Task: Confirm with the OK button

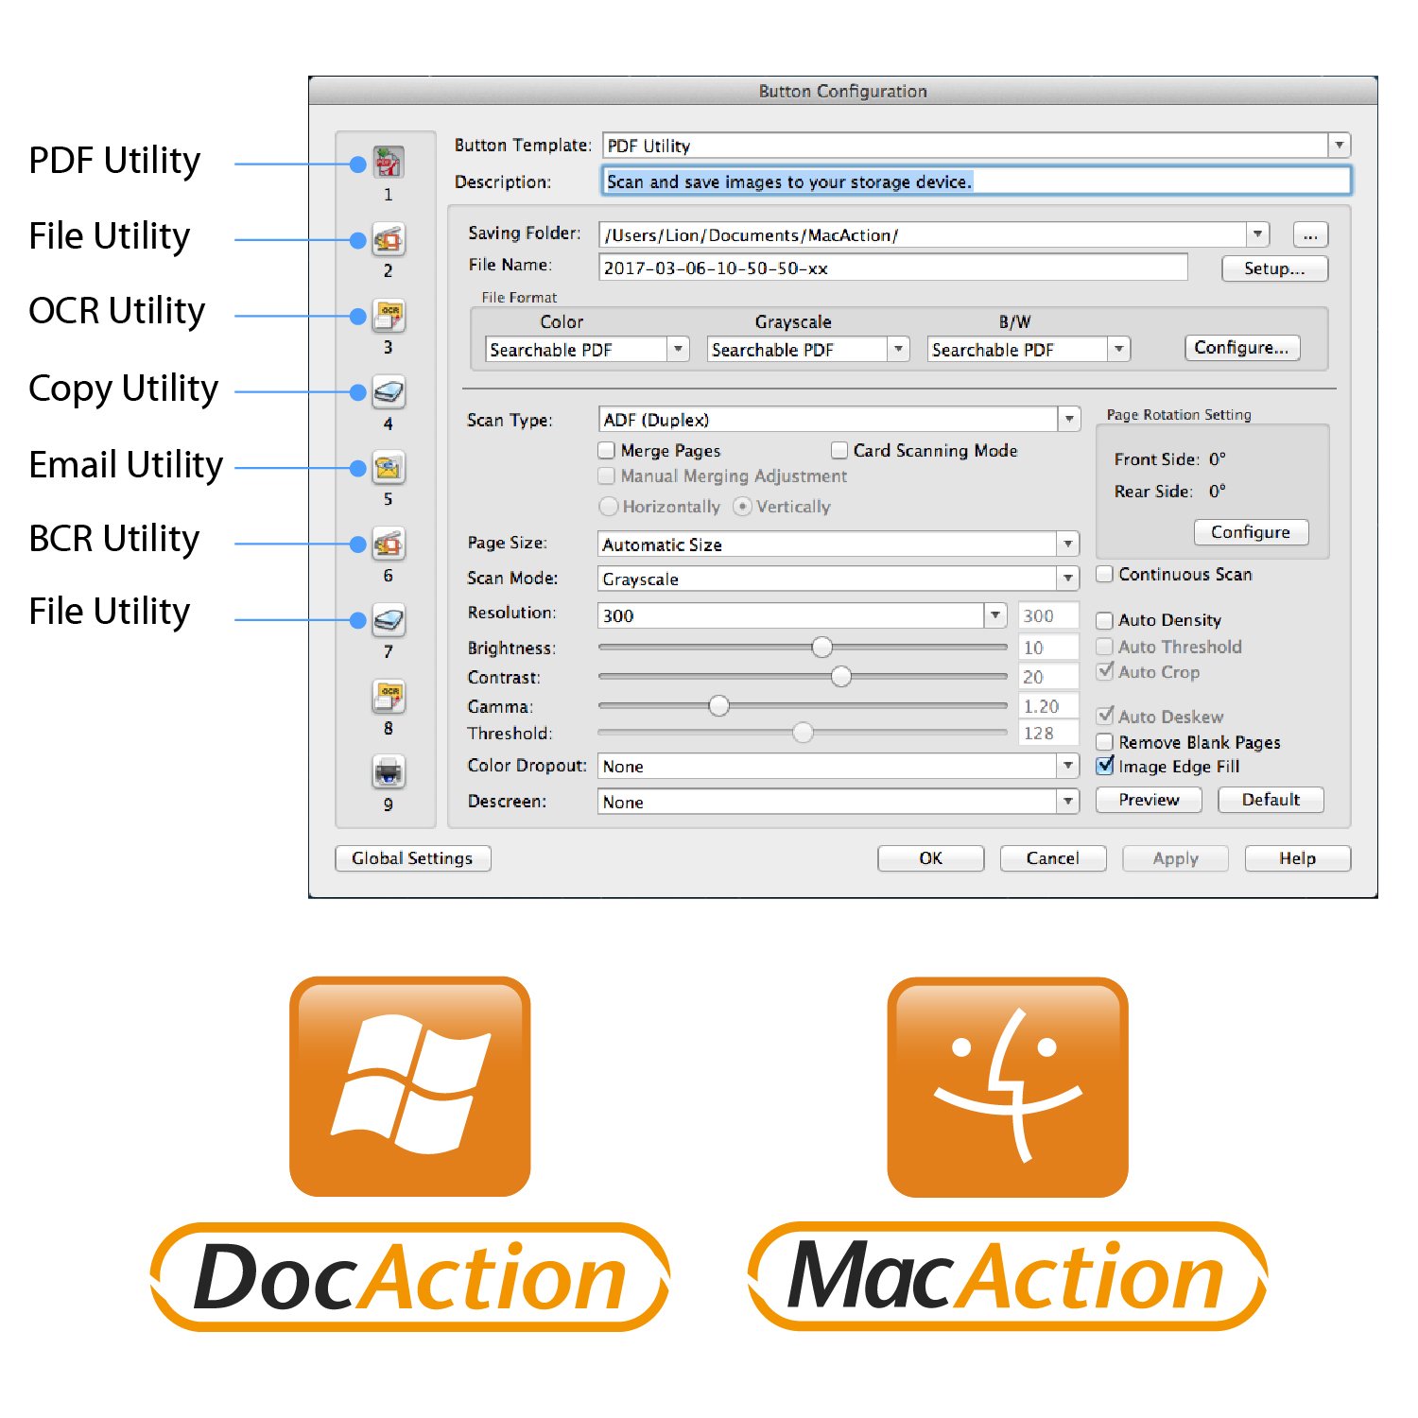Action: 931,858
